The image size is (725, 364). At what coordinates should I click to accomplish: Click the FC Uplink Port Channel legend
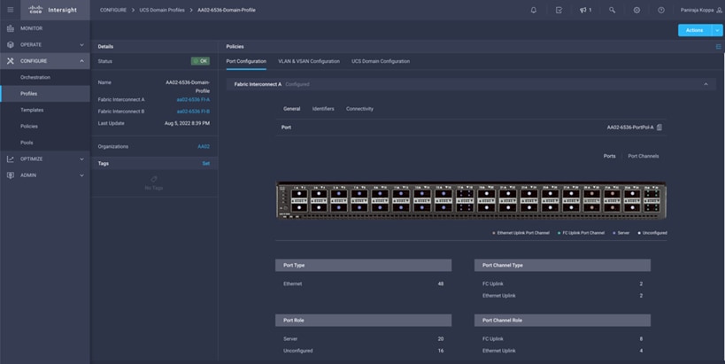click(582, 233)
